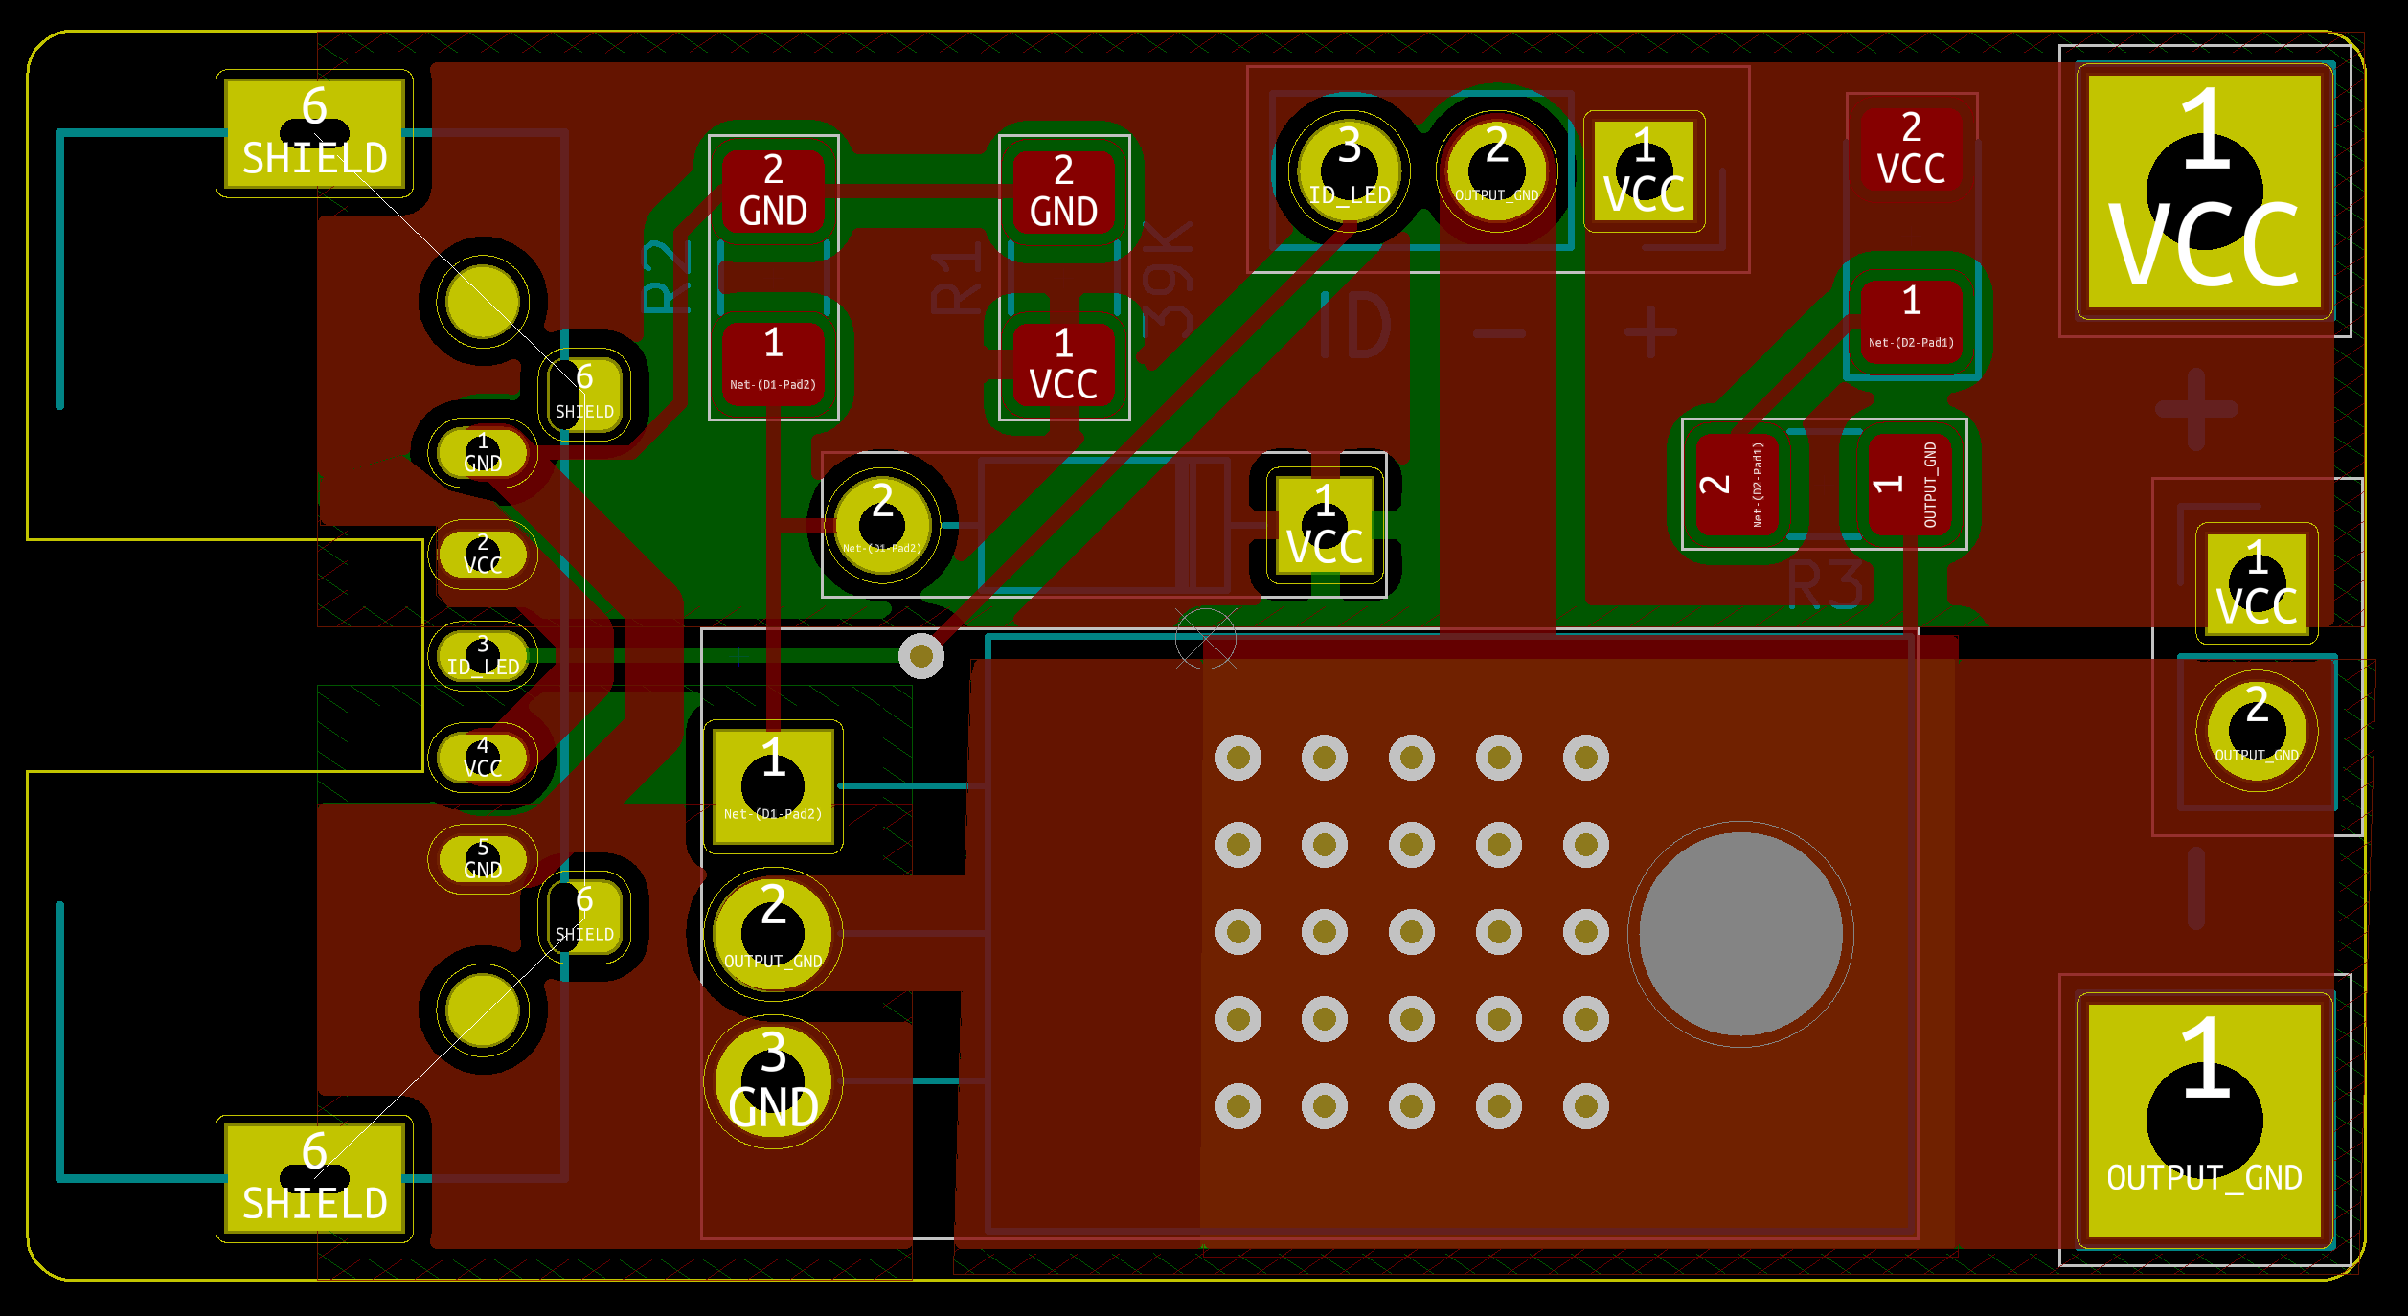2408x1316 pixels.
Task: Select the red pad 2 VCC near the top right
Action: click(1911, 148)
